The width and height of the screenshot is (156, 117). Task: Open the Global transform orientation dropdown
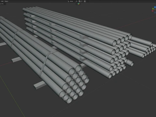click(x=72, y=1)
